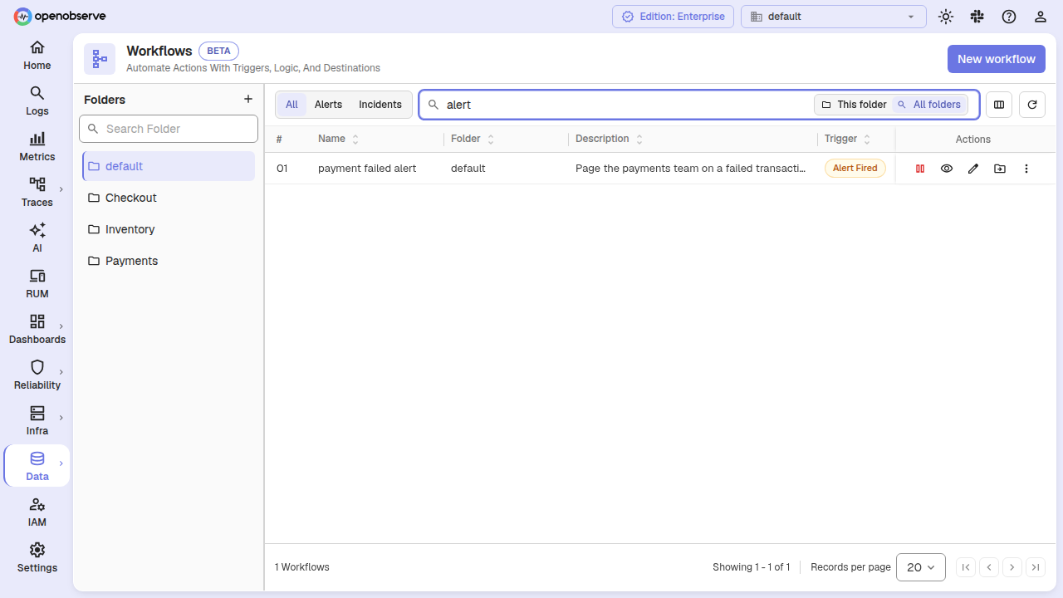The height and width of the screenshot is (598, 1063).
Task: Refresh the workflows list
Action: [1032, 105]
